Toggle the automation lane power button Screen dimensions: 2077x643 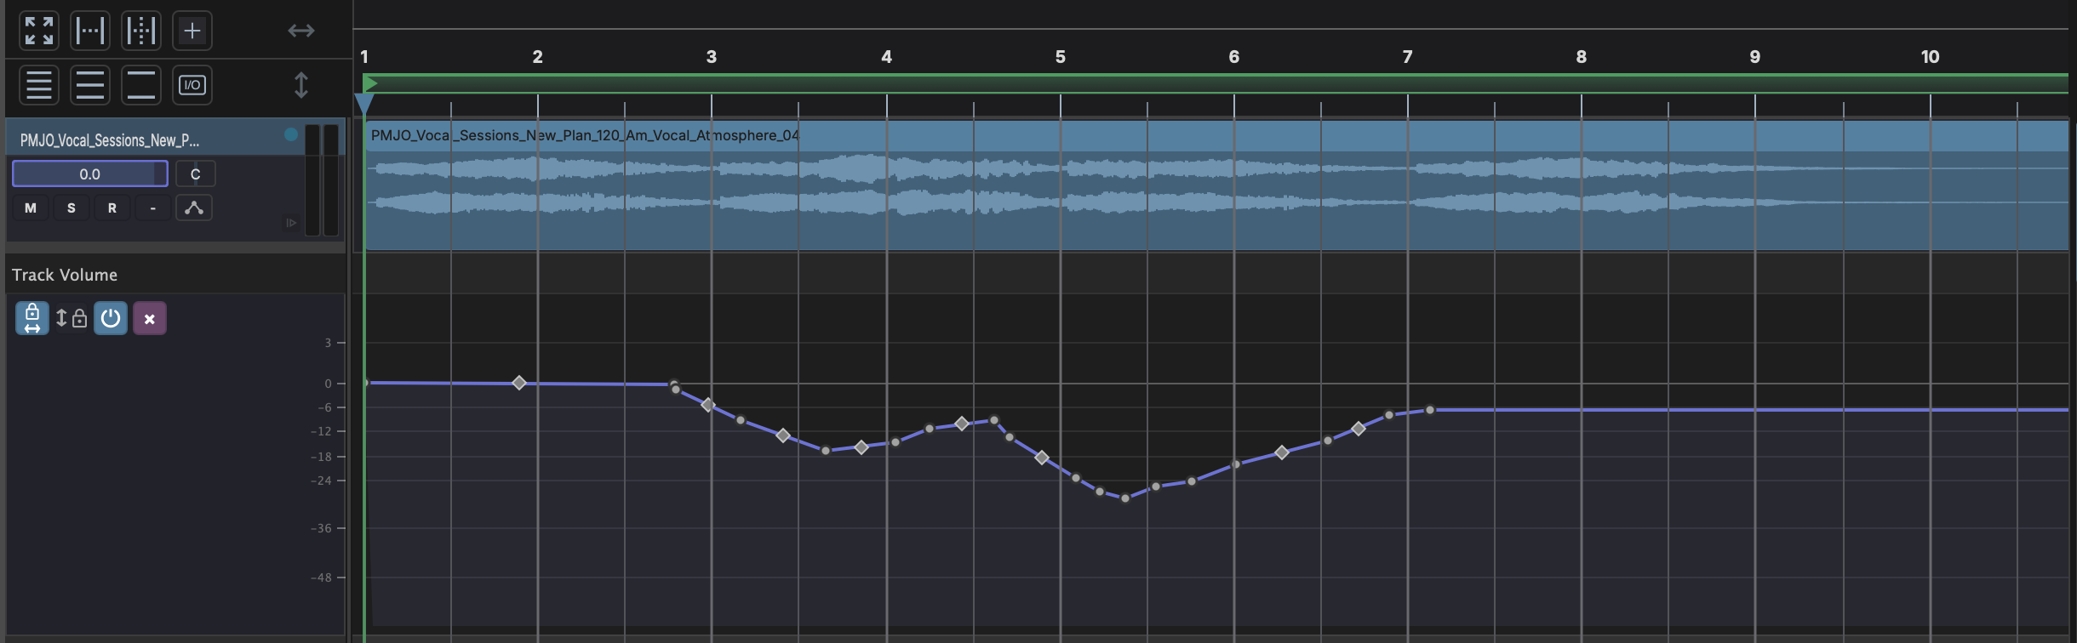coord(111,318)
